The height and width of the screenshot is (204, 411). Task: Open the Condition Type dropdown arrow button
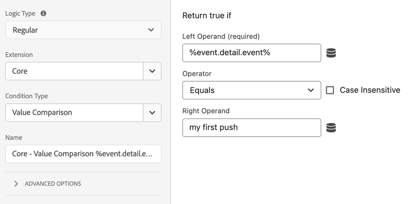pos(152,112)
